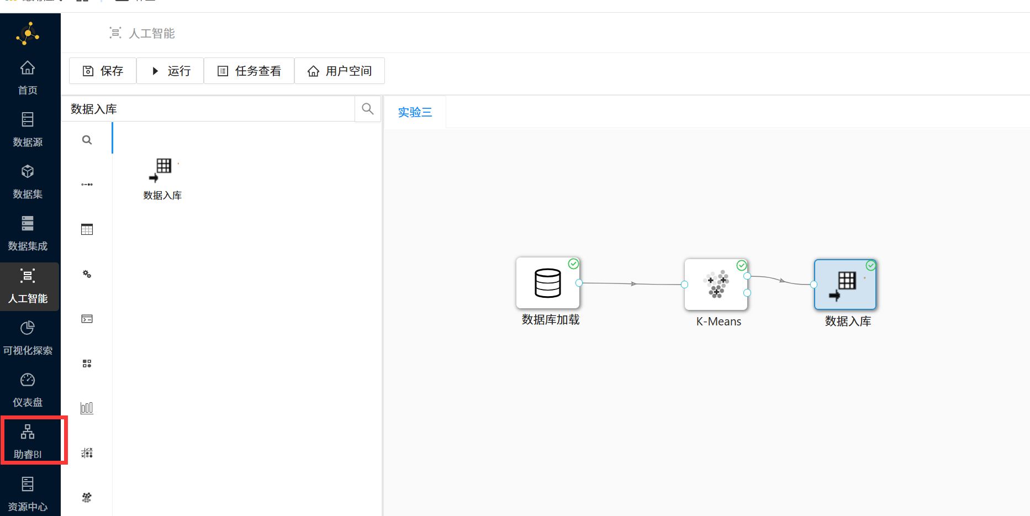Viewport: 1030px width, 516px height.
Task: Click lower output port of K-Means node
Action: tap(747, 293)
